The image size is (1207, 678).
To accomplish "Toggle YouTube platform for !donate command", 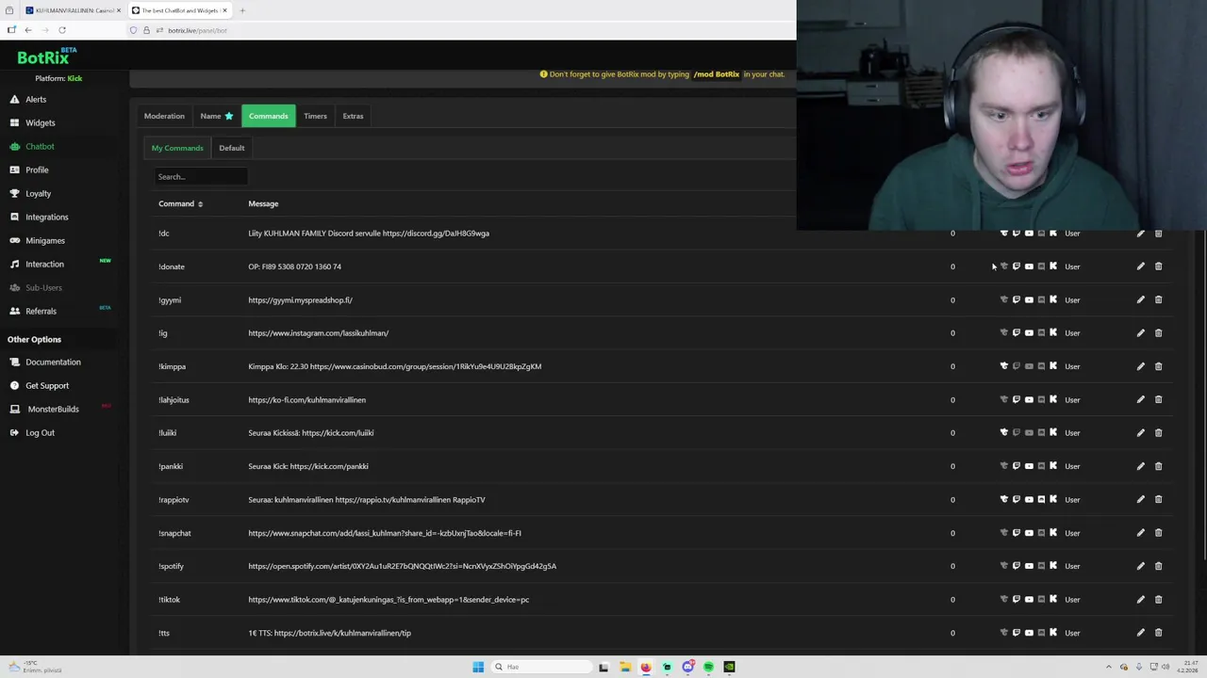I will click(1029, 266).
